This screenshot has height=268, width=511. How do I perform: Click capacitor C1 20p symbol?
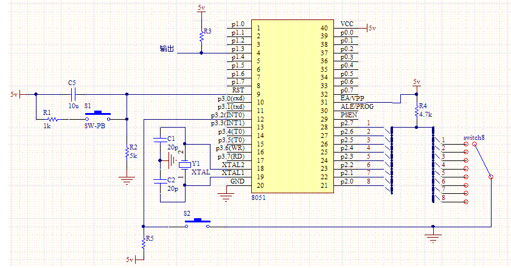coord(160,139)
